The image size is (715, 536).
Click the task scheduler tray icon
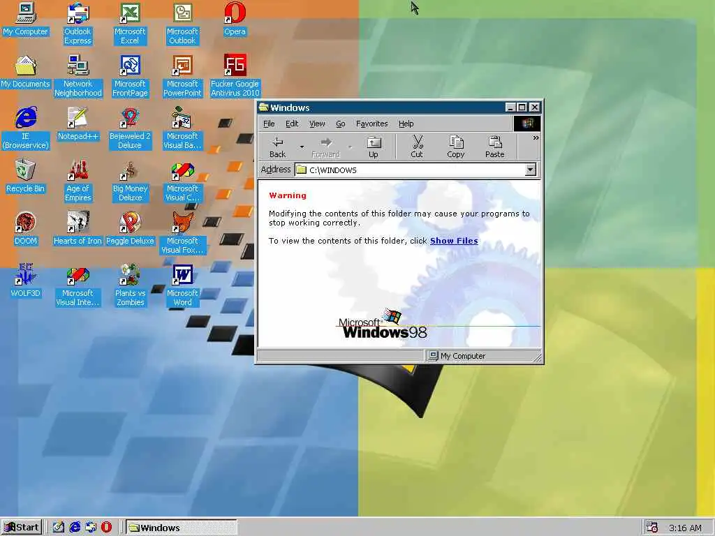pos(652,528)
